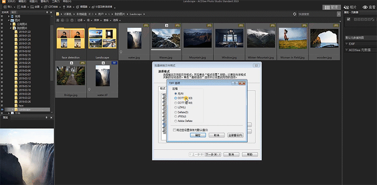377x185 pixels.
Task: Collapse the 图片 tree node
Action: click(x=9, y=20)
